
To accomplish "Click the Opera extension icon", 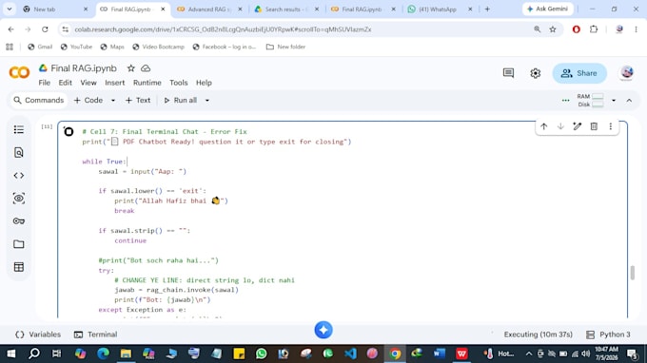I will click(577, 29).
